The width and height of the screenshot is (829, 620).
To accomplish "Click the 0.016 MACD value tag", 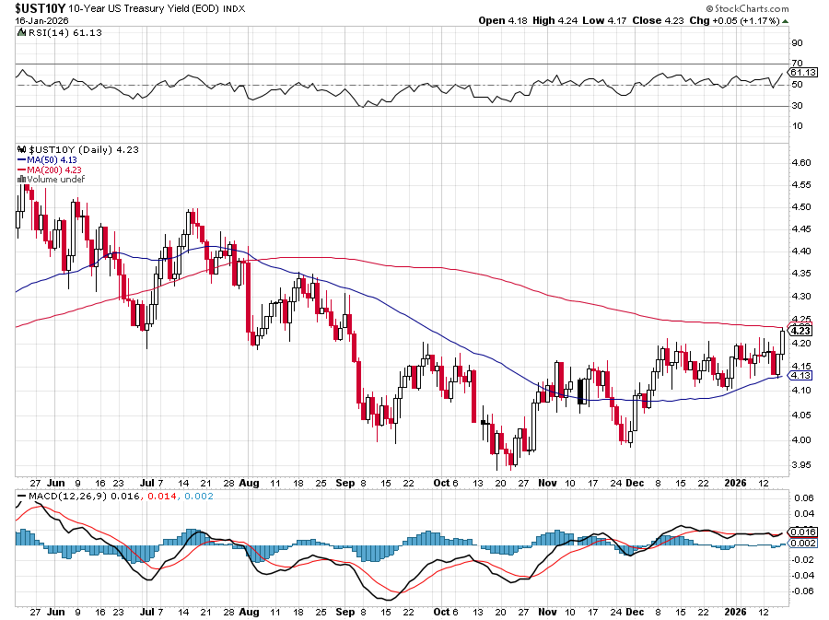I will [801, 532].
